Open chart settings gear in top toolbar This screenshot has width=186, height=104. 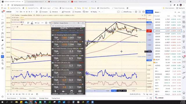136,12
